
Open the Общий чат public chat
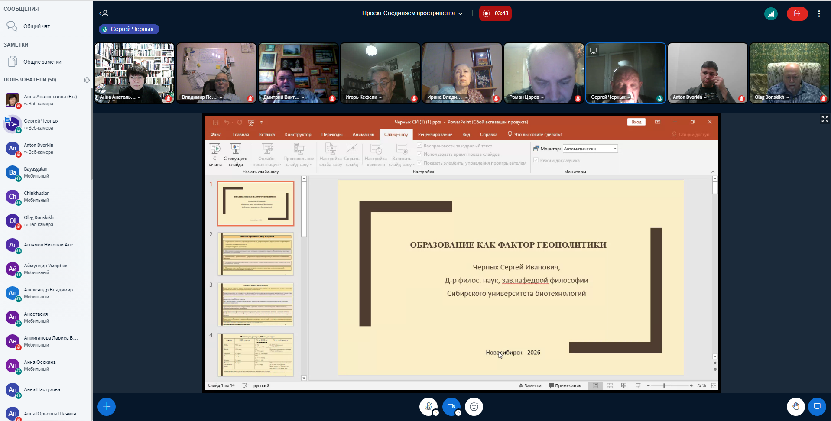36,26
